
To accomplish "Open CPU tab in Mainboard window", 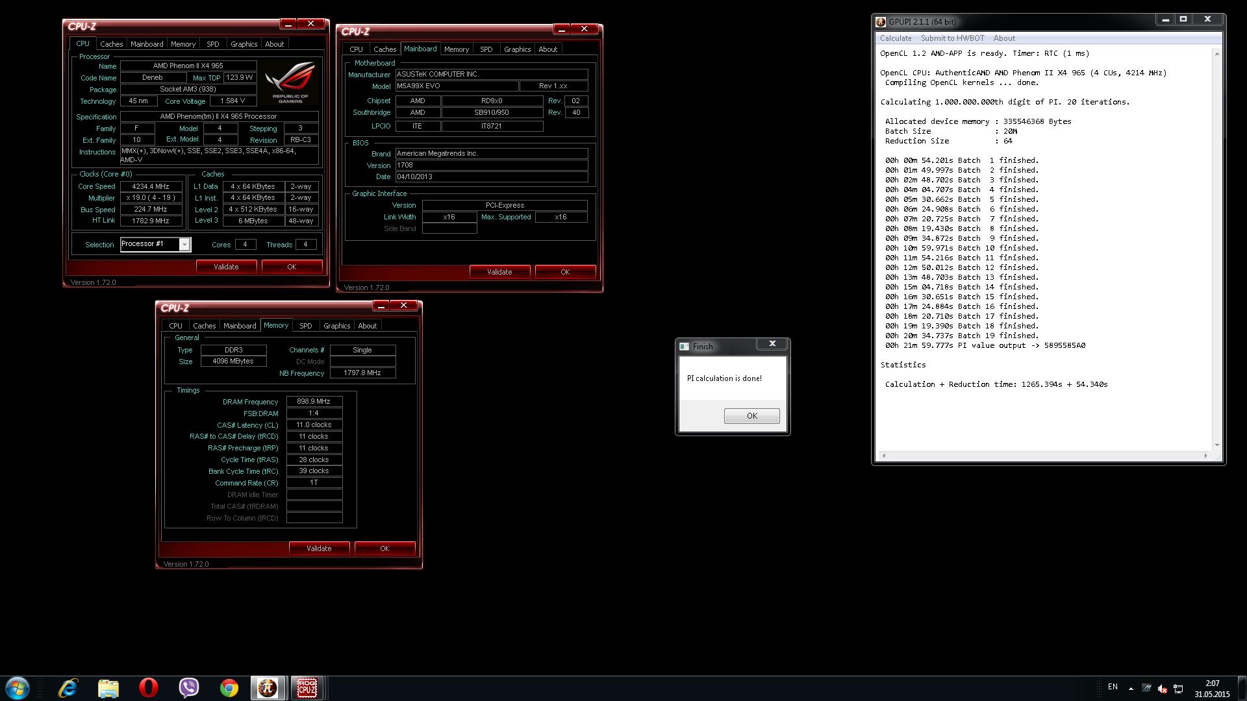I will click(x=356, y=49).
